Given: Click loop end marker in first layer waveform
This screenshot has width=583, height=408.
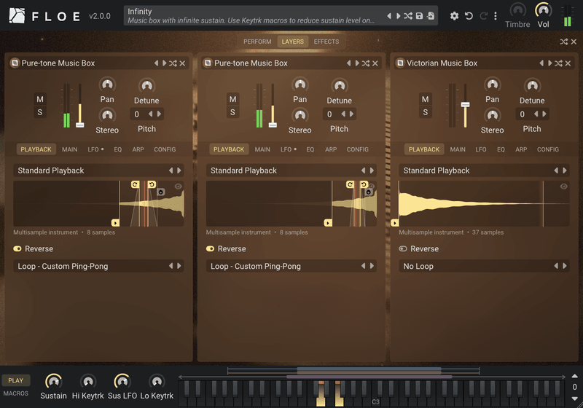Looking at the screenshot, I should click(152, 184).
